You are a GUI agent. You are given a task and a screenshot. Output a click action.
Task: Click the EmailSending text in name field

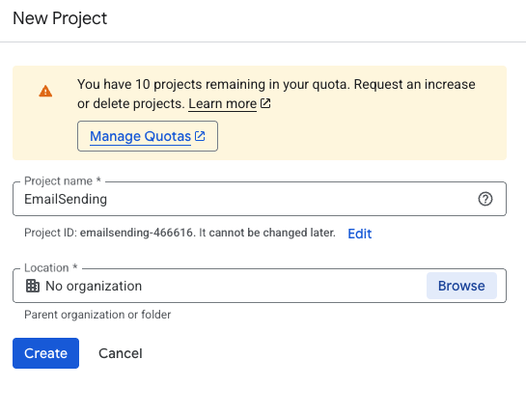[66, 199]
